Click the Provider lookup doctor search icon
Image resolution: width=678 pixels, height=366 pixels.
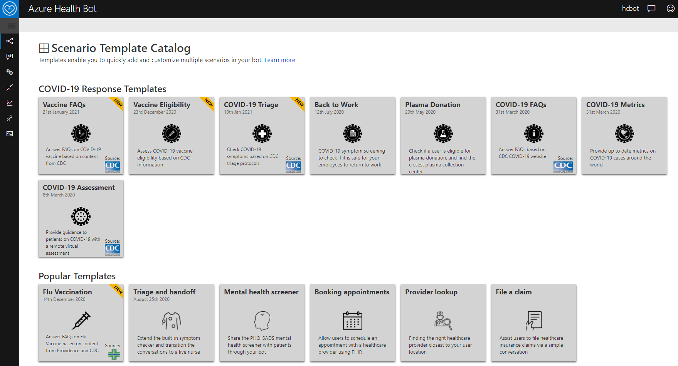tap(443, 321)
